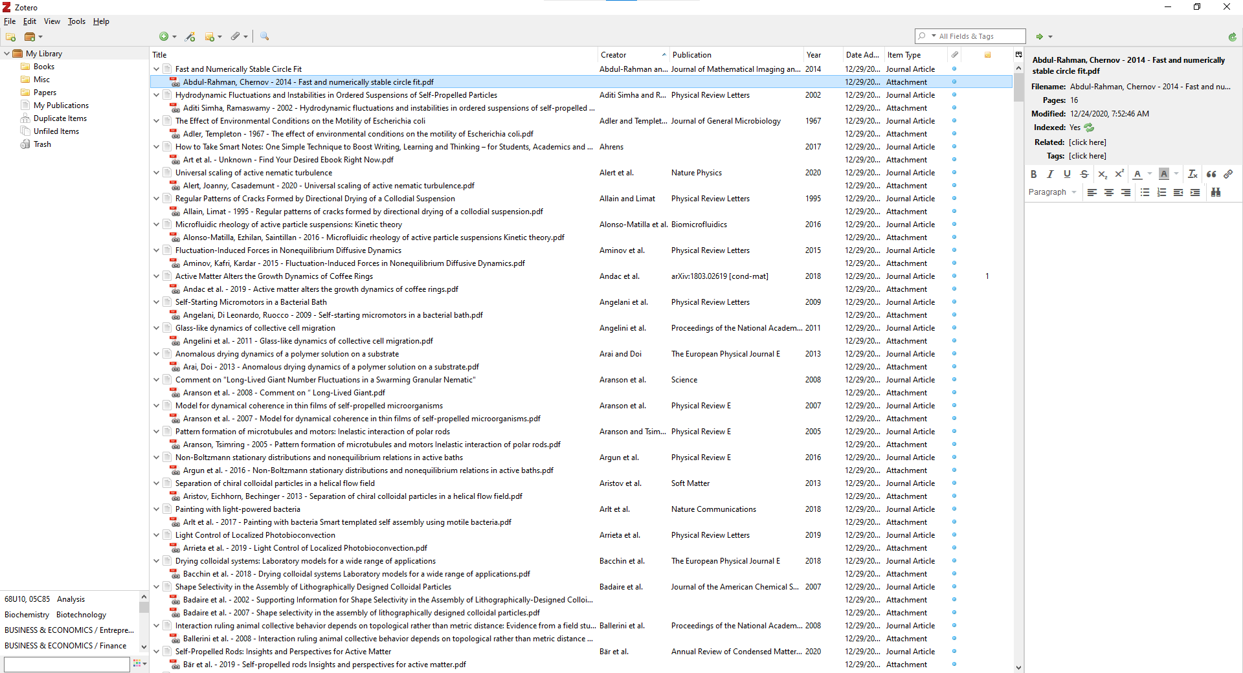Click the green New Item plus icon

(x=164, y=37)
